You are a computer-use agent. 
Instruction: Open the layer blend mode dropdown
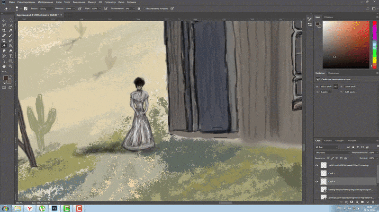click(333, 153)
